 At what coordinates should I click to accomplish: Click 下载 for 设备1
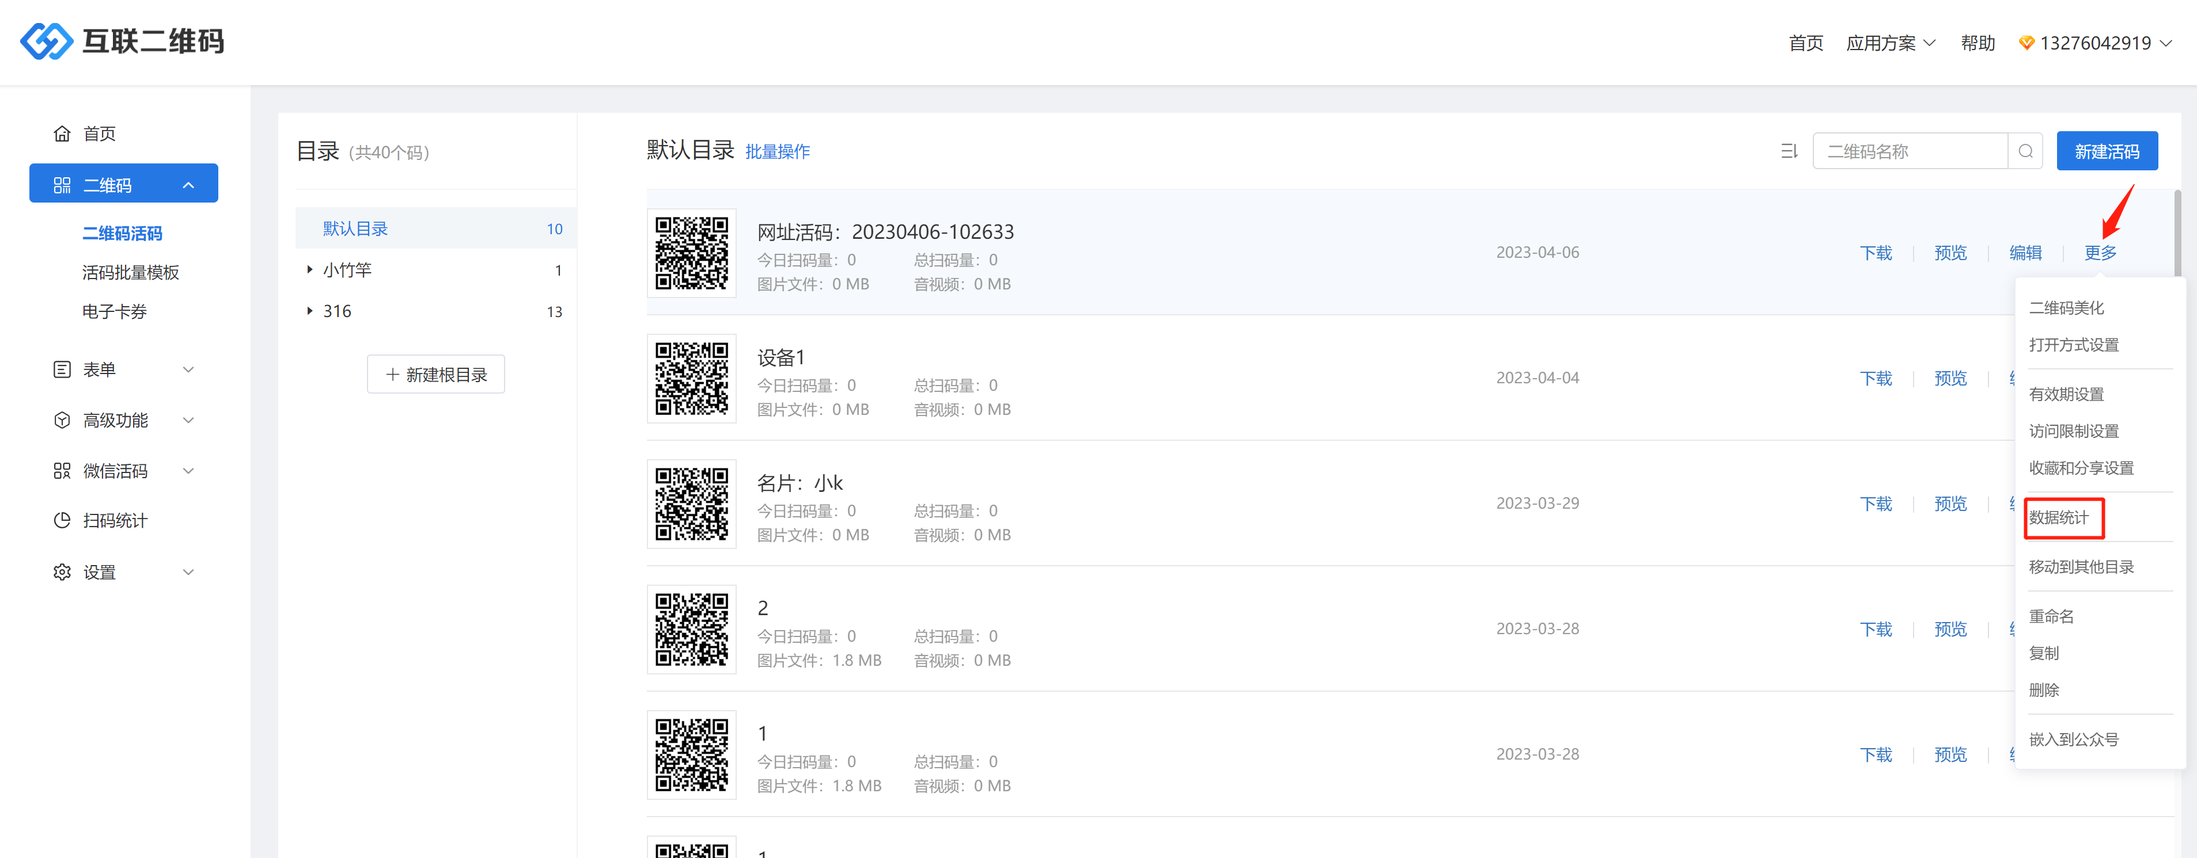pyautogui.click(x=1876, y=378)
